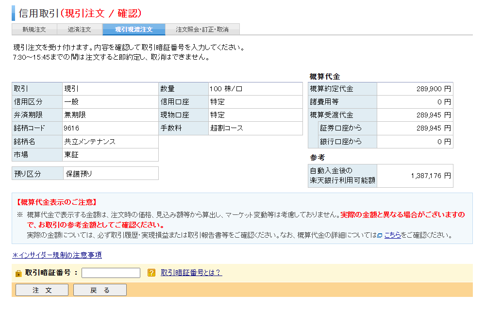Click the 手数料 value 超割コース
The width and height of the screenshot is (485, 310).
pos(227,128)
